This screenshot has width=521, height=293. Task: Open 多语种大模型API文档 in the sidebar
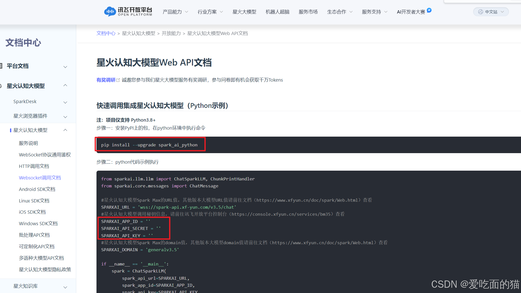point(41,258)
